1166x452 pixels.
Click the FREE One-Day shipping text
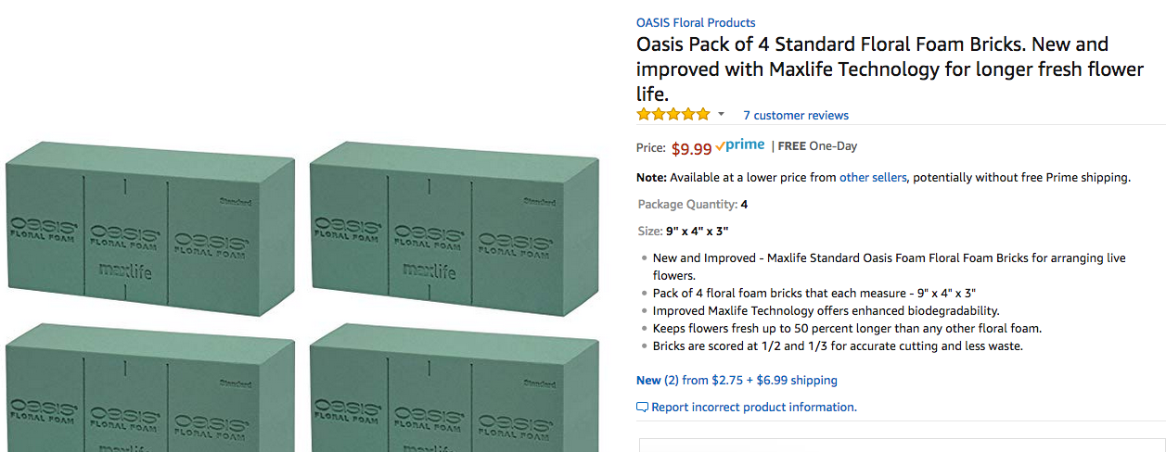[x=817, y=146]
